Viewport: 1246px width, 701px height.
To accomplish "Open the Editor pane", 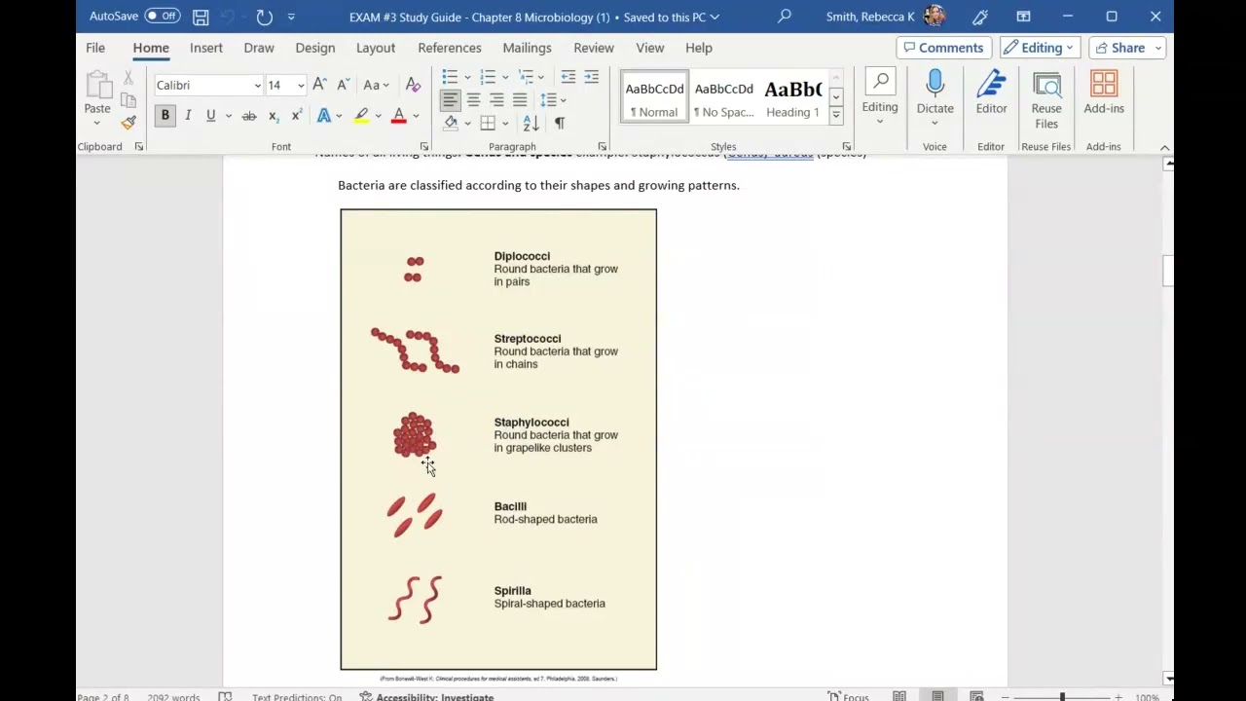I will click(991, 92).
